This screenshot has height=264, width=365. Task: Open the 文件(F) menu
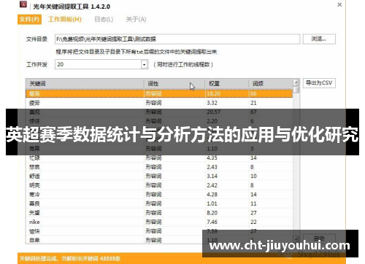point(29,19)
